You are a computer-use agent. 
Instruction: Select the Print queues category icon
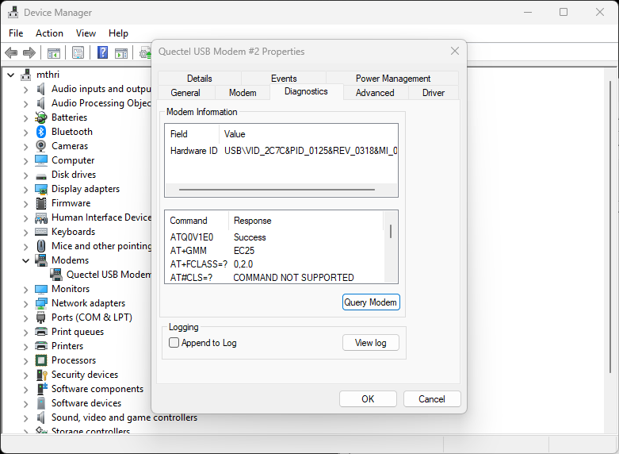[41, 332]
